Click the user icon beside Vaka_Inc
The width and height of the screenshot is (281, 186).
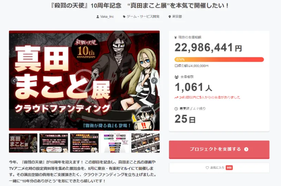(98, 16)
